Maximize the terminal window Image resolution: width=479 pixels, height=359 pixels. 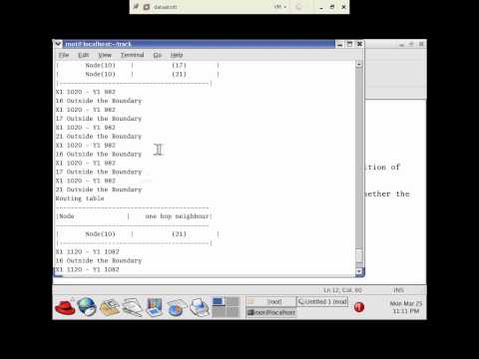pos(349,44)
